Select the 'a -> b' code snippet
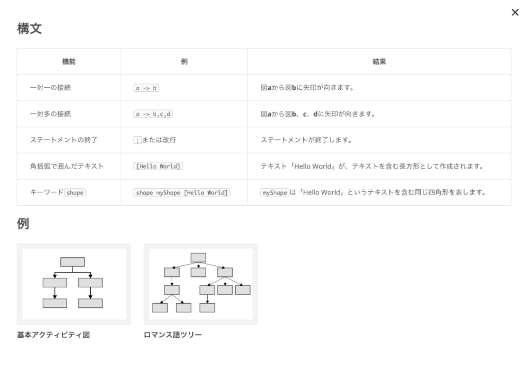 tap(146, 88)
